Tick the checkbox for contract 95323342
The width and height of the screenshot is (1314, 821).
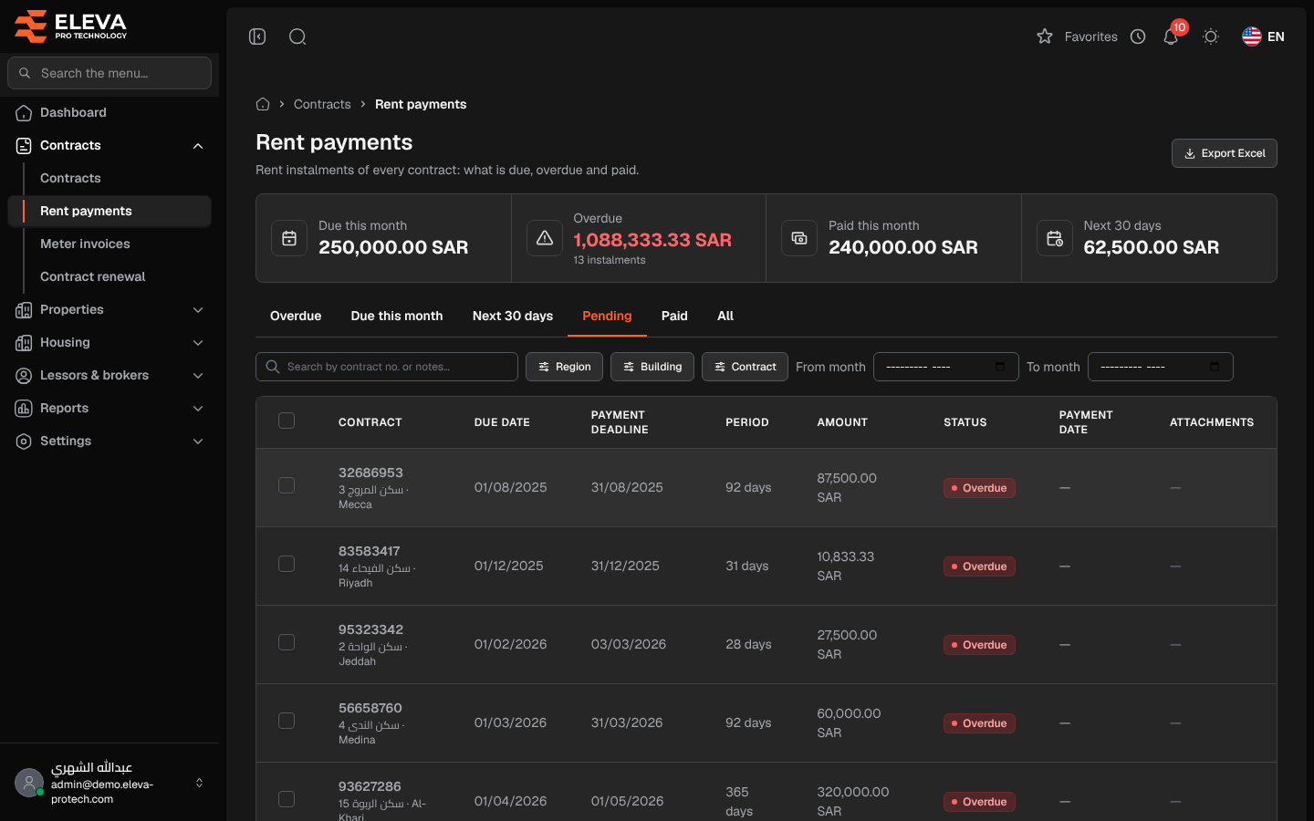pyautogui.click(x=287, y=642)
